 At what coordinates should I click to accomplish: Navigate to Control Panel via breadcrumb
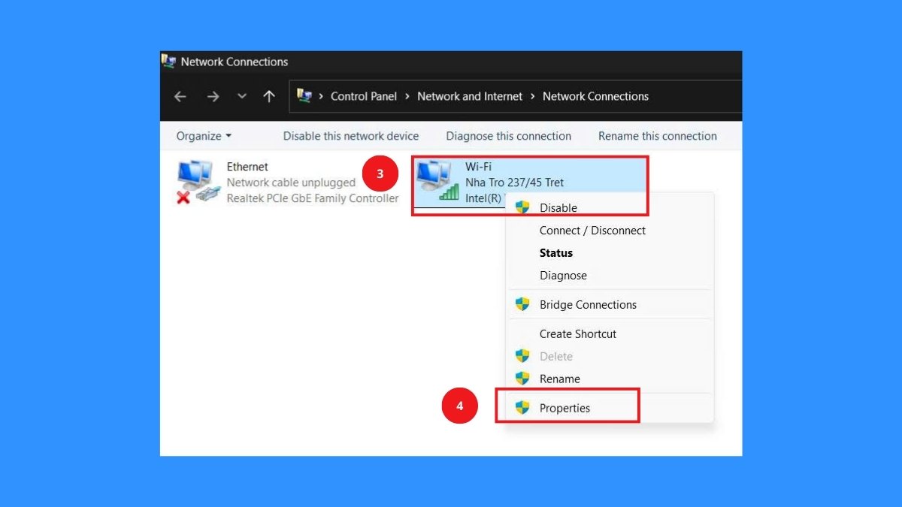(x=364, y=96)
